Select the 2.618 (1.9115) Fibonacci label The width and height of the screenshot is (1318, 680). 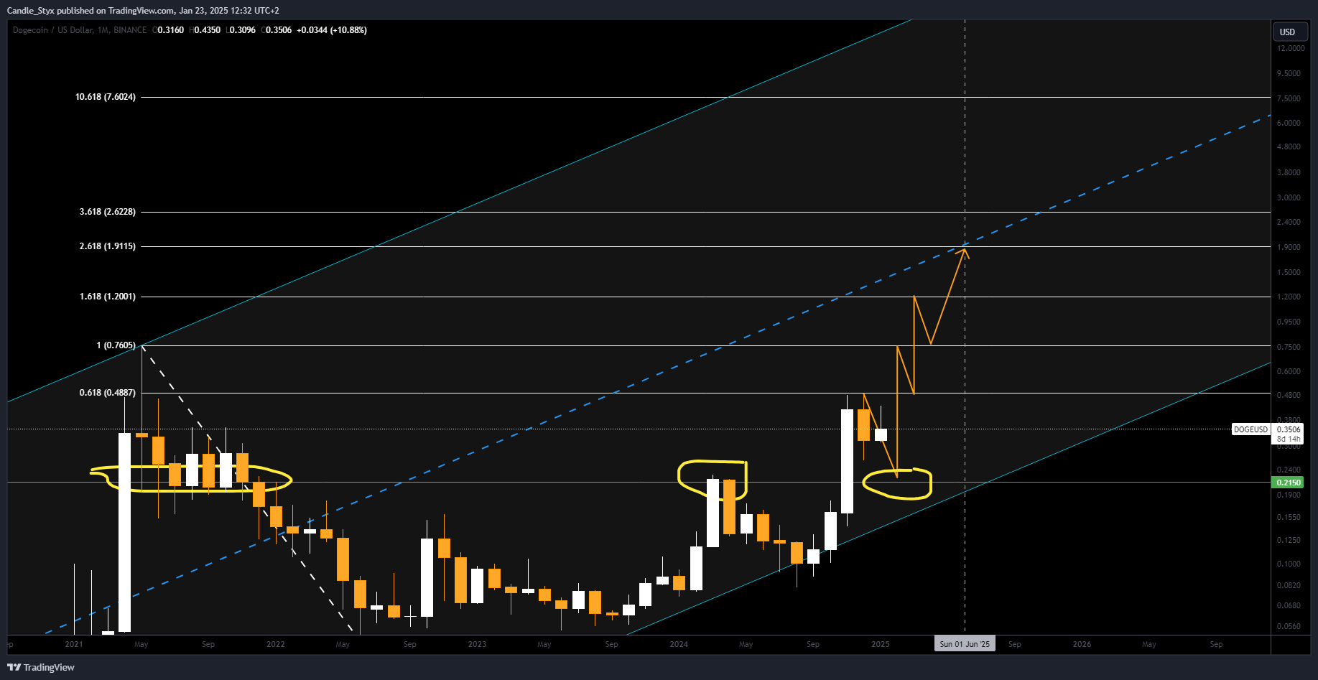[x=108, y=246]
